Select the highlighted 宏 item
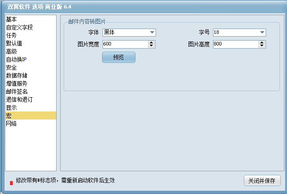 pyautogui.click(x=31, y=116)
